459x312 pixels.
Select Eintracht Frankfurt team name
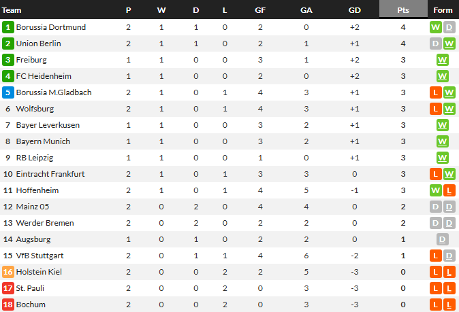point(50,174)
